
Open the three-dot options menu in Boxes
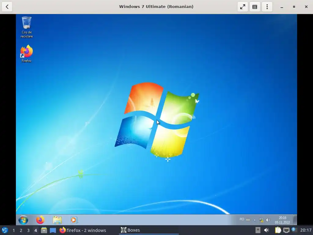(267, 7)
